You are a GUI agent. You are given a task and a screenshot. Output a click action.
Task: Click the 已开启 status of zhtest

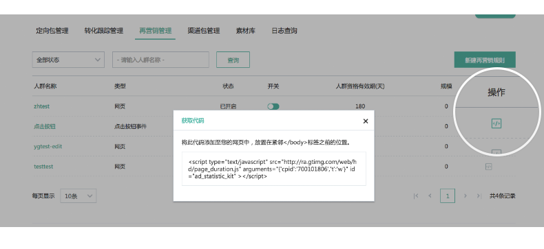click(x=228, y=106)
